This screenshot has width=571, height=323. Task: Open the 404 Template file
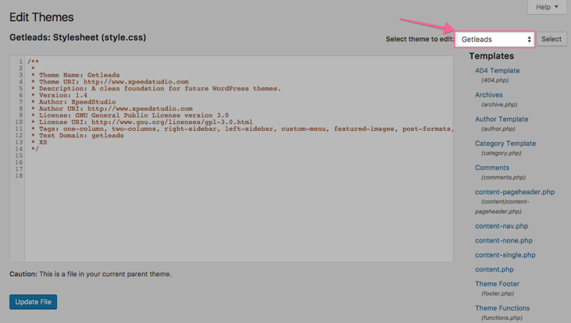click(497, 70)
